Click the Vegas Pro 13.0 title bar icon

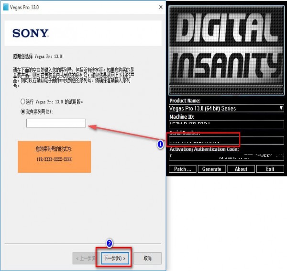point(6,7)
